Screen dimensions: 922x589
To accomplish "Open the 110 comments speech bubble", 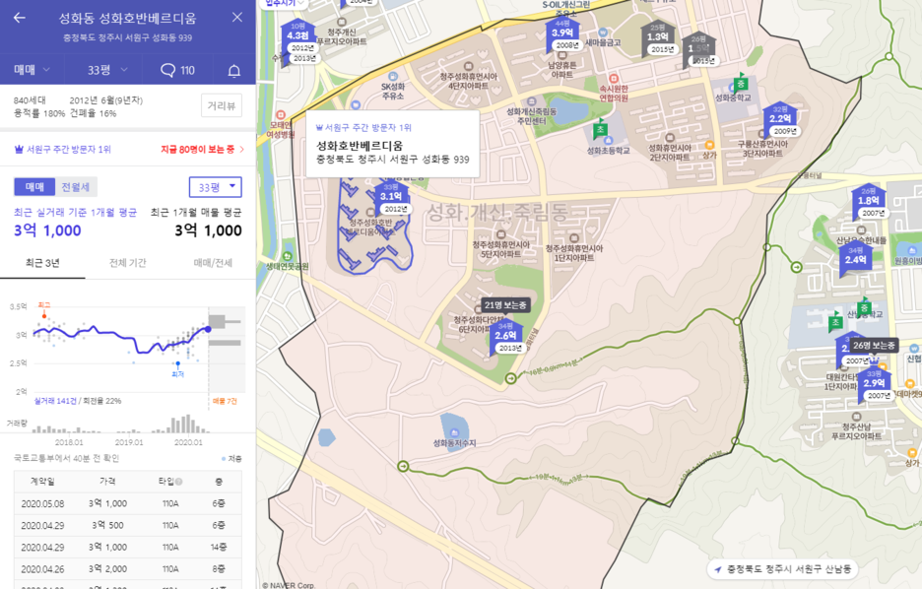I will 177,71.
